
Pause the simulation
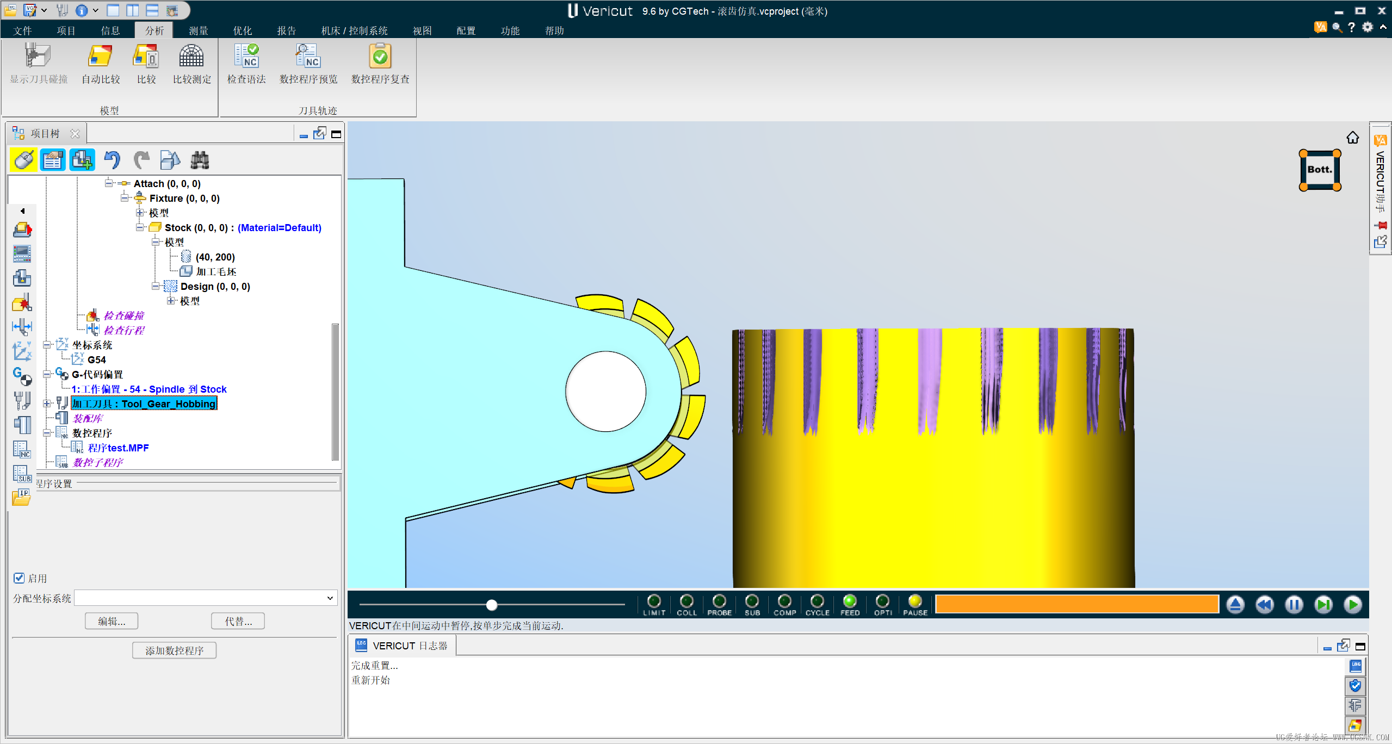[x=1294, y=604]
